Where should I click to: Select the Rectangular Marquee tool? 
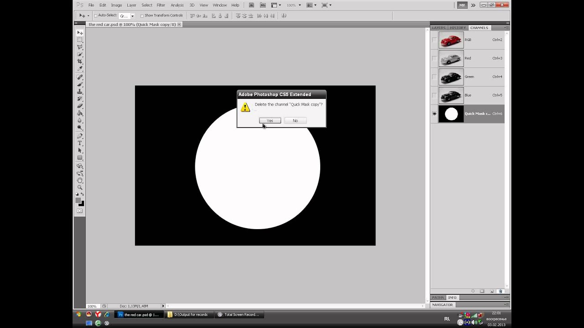point(80,40)
